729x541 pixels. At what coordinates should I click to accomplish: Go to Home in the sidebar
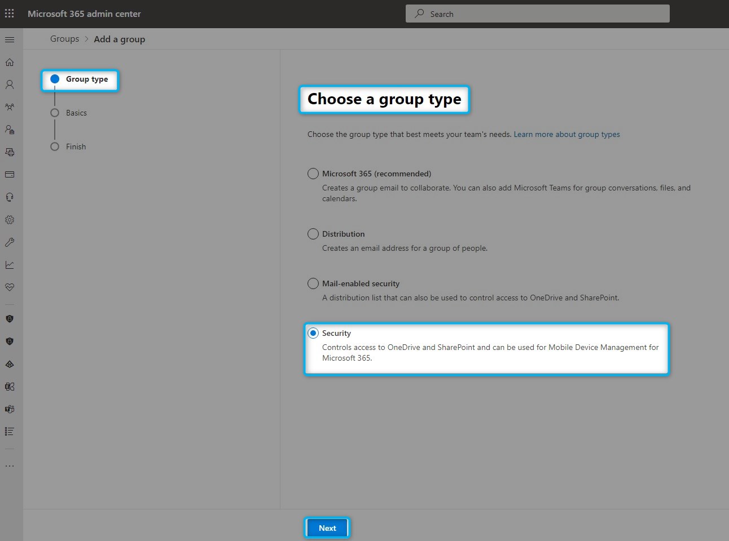point(10,62)
